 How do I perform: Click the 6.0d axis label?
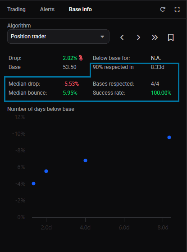(124, 228)
